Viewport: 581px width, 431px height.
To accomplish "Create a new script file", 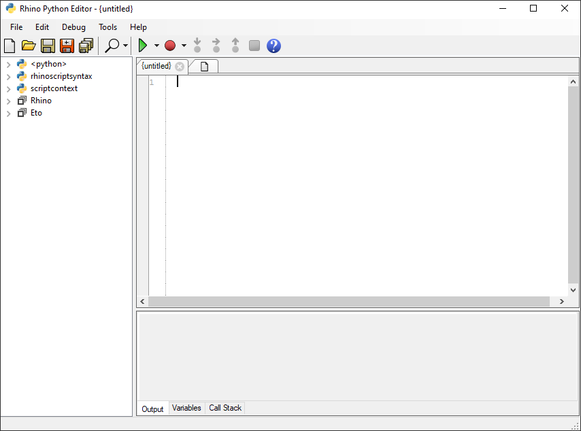I will [10, 46].
